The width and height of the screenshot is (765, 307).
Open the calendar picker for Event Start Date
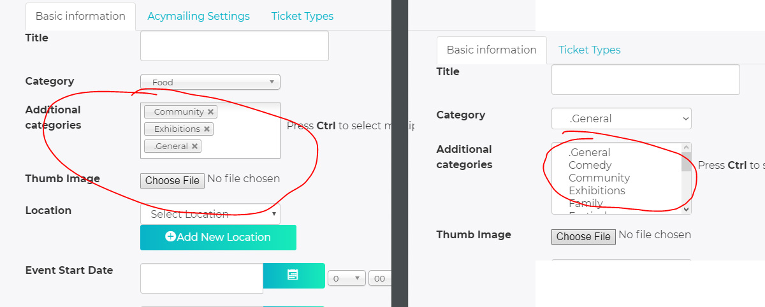pyautogui.click(x=293, y=275)
